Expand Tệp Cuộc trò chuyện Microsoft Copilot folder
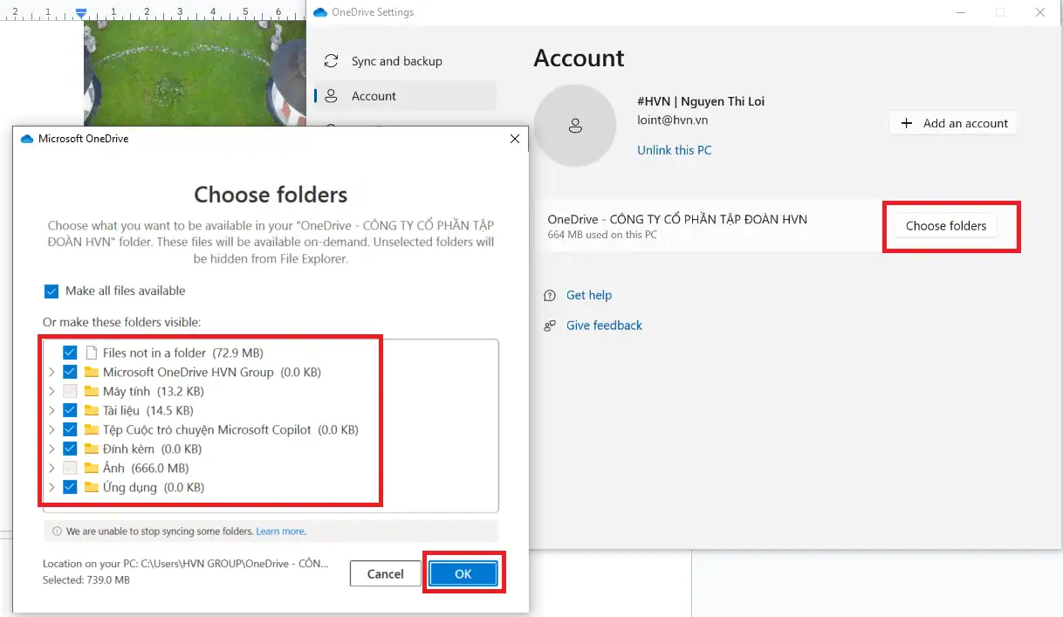1063x617 pixels. point(52,429)
